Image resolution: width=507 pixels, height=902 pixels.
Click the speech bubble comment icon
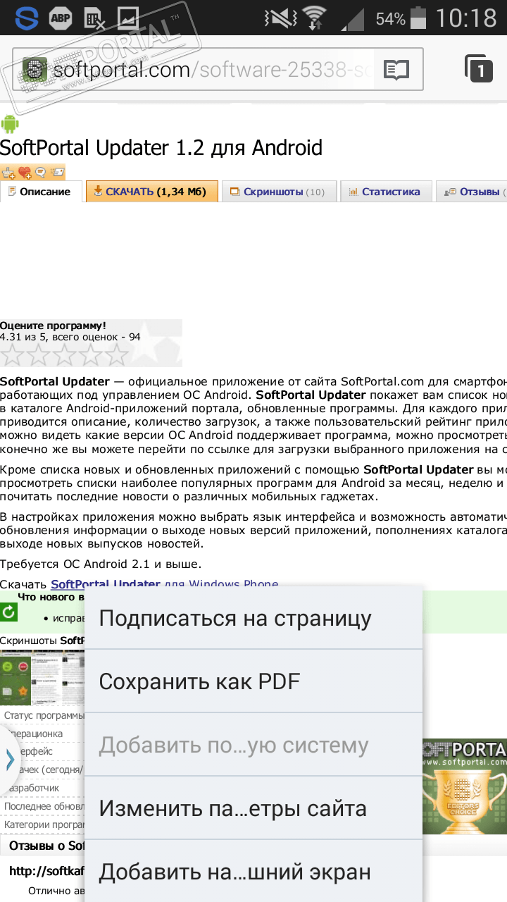click(40, 172)
